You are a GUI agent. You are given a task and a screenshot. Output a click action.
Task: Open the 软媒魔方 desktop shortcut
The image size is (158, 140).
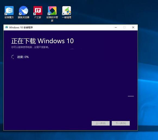coord(9,11)
